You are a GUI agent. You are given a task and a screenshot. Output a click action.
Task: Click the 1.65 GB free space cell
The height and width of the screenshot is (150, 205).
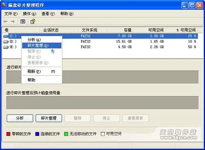point(157,41)
